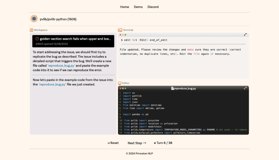This screenshot has width=279, height=160.
Task: Expand the terminal window to fullscreen
Action: (245, 35)
